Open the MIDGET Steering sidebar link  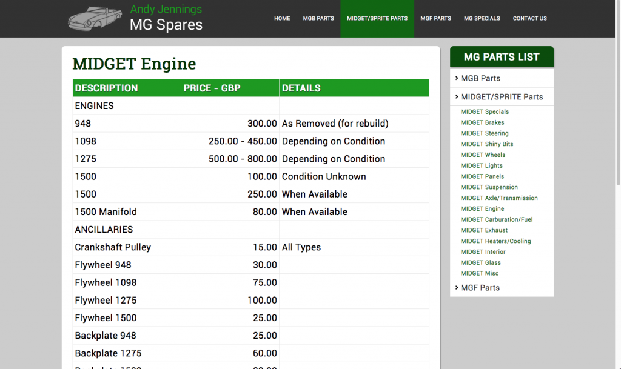(485, 133)
